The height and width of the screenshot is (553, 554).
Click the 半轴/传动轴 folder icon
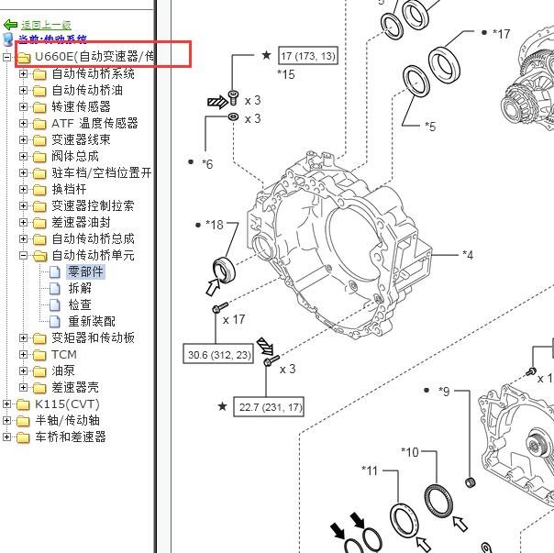coord(23,421)
